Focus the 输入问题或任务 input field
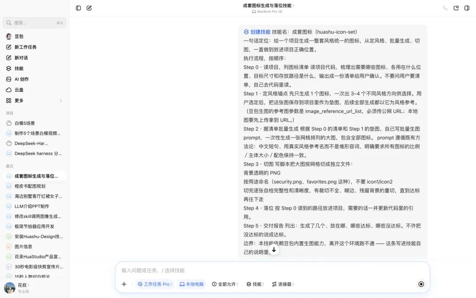The image size is (476, 298). (272, 270)
